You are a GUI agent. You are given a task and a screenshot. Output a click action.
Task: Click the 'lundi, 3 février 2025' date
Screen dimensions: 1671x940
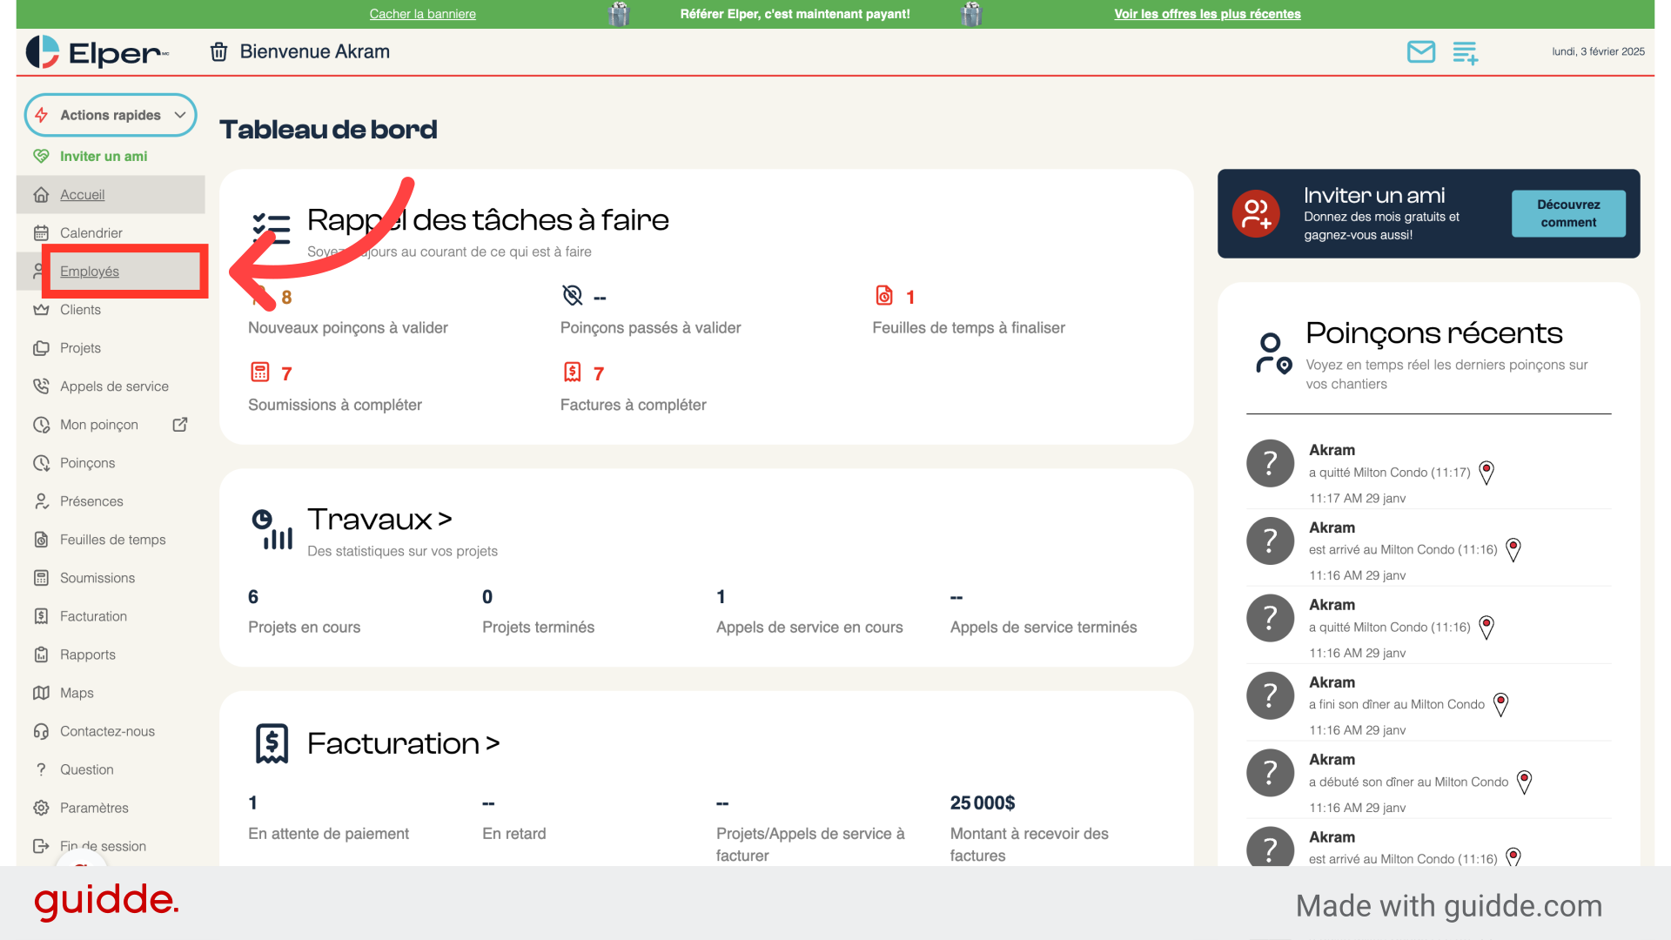(x=1598, y=51)
